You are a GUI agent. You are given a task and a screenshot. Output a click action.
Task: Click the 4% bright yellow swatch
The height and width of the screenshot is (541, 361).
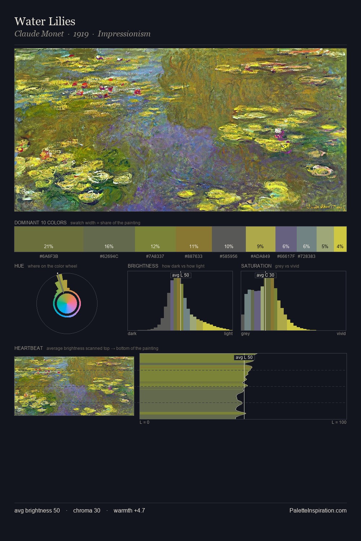340,239
